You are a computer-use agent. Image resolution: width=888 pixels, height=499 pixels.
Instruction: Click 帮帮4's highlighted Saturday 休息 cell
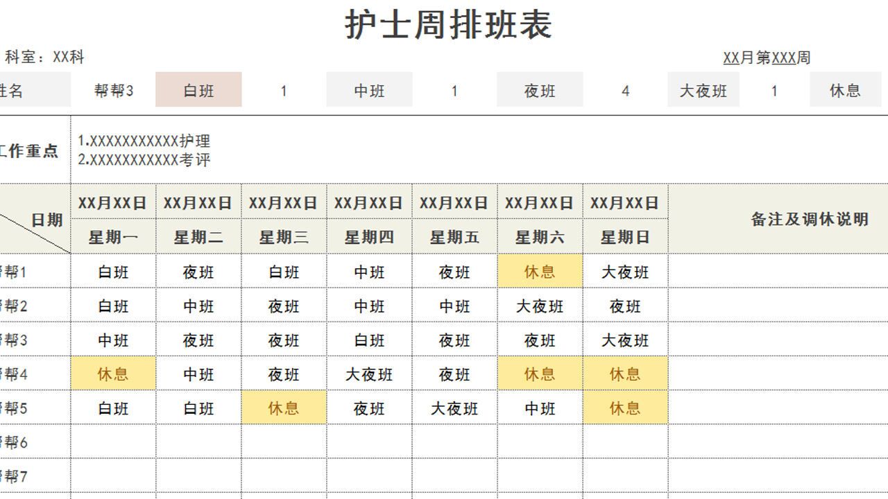click(540, 374)
